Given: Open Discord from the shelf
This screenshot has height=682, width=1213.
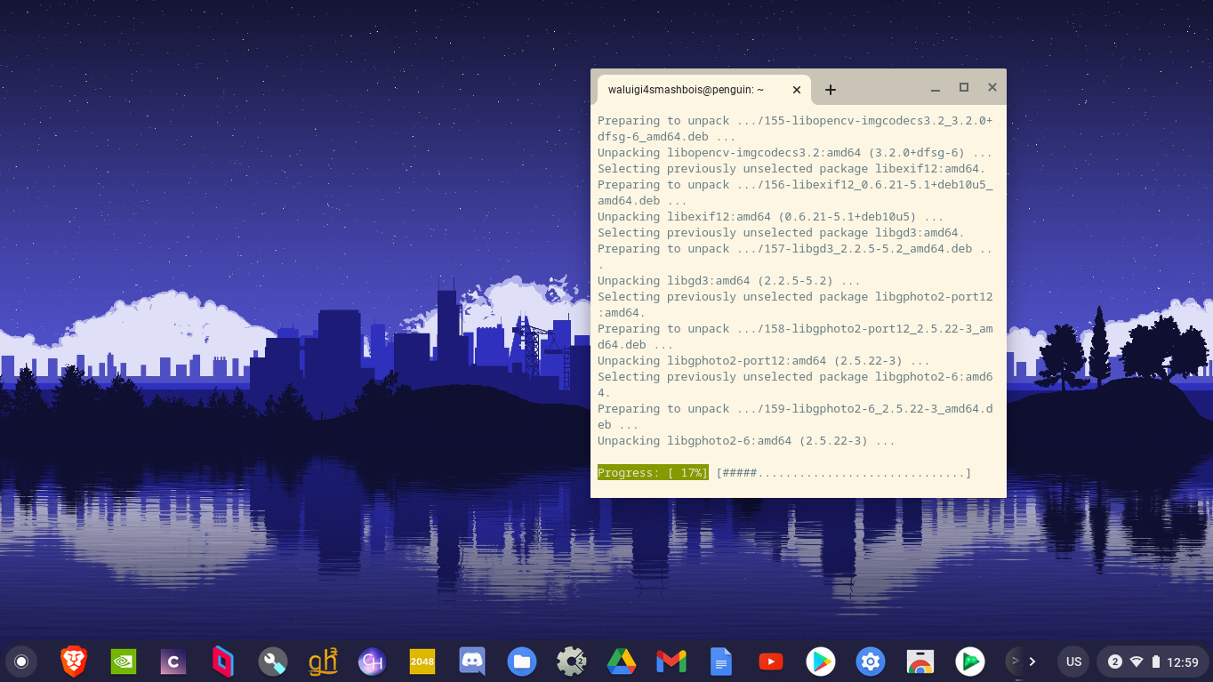Looking at the screenshot, I should click(471, 662).
